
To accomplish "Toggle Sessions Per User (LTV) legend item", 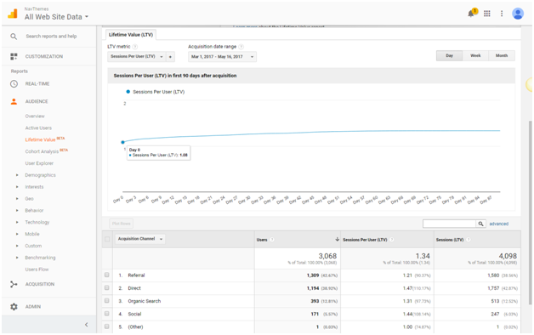I will (x=156, y=92).
